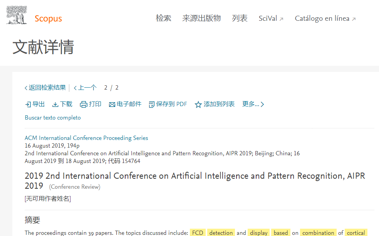Click the 电子邮件 email label
379x236 pixels.
tap(129, 104)
